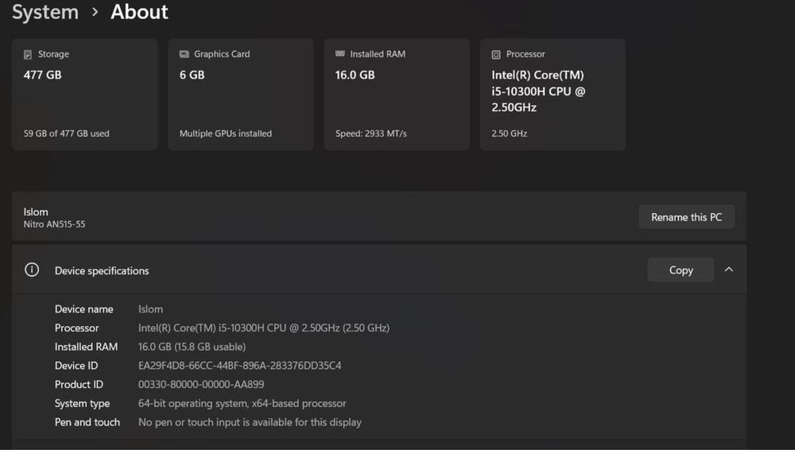The width and height of the screenshot is (795, 450).
Task: Select the Device ID value EA29F4D8...
Action: tap(239, 365)
